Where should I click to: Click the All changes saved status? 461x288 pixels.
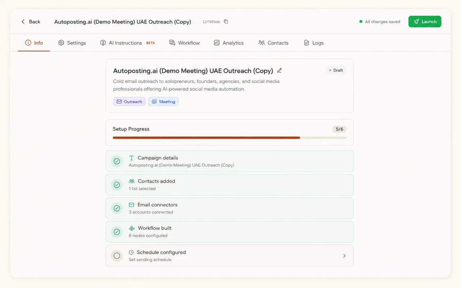(x=380, y=22)
